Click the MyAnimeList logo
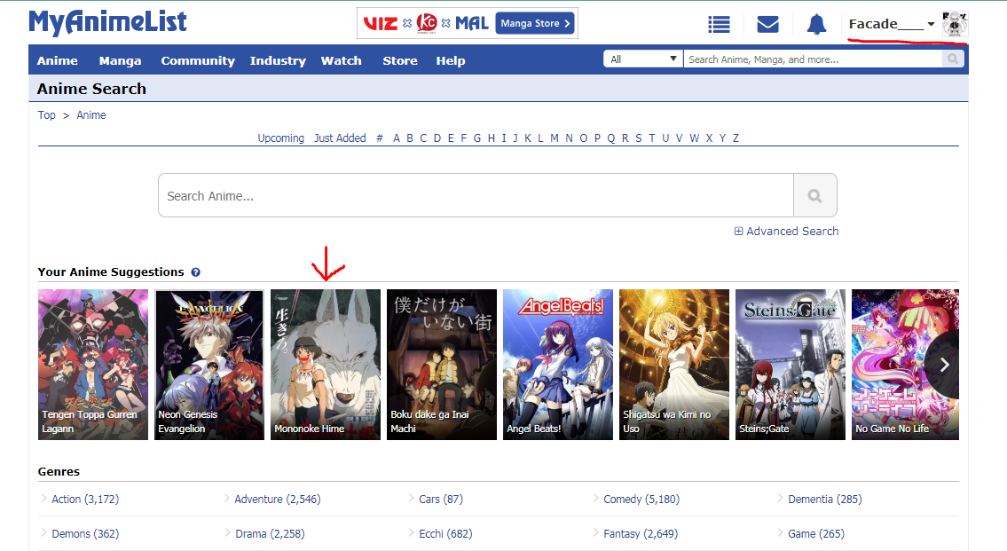This screenshot has width=1007, height=551. (108, 22)
